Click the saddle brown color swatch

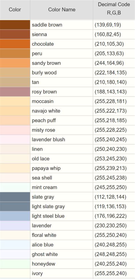15,25
